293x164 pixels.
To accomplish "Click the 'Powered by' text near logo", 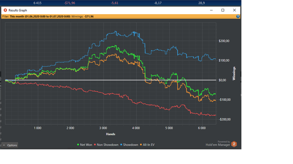I will pyautogui.click(x=224, y=142).
